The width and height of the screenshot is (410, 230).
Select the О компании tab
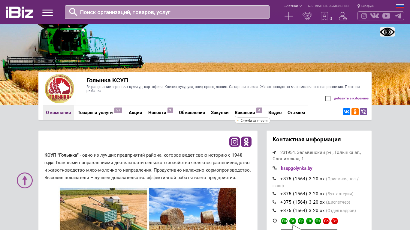(59, 113)
